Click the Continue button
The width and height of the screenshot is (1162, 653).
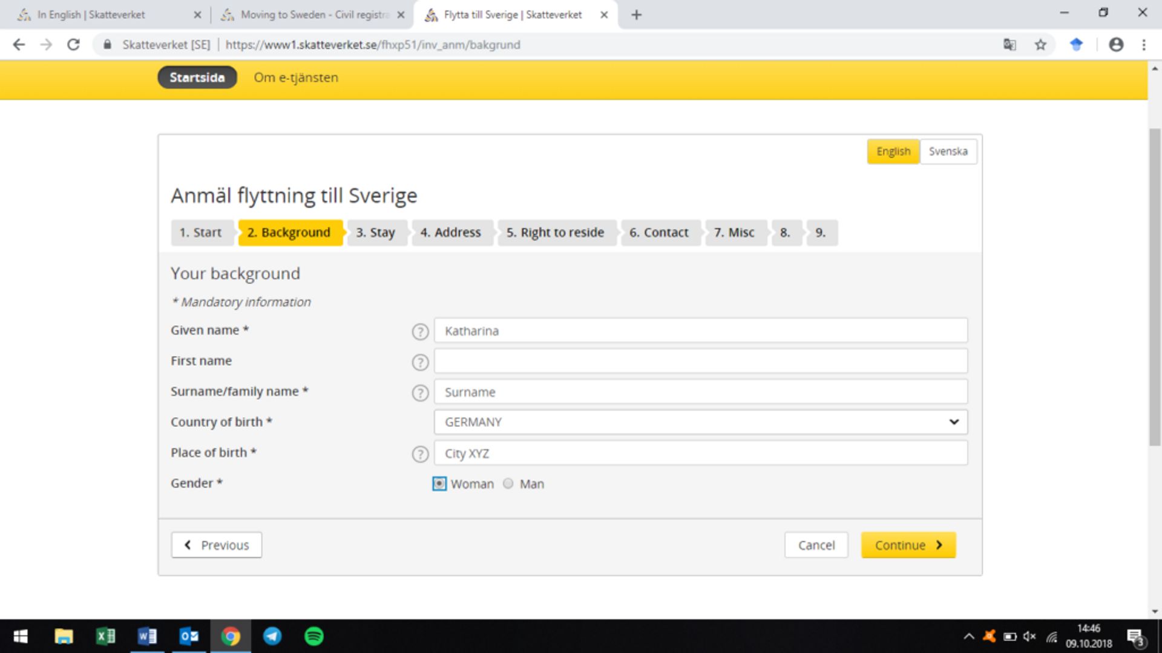click(908, 545)
